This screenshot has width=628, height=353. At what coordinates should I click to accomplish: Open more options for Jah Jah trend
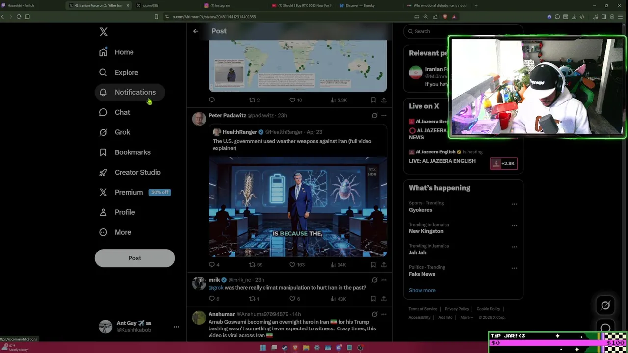pos(514,247)
